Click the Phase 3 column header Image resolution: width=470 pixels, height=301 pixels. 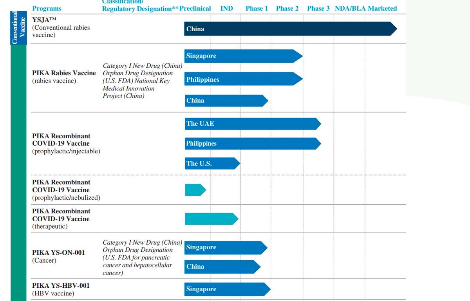[318, 8]
